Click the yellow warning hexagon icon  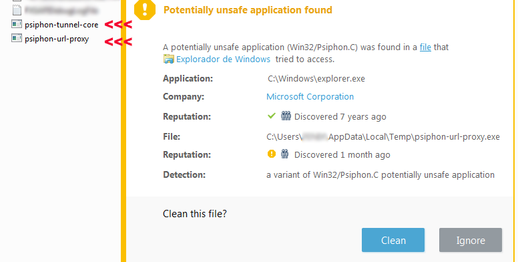pos(145,9)
